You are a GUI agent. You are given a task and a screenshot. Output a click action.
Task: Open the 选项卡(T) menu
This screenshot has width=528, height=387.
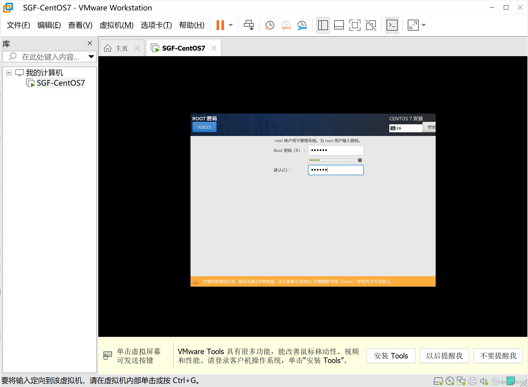tap(156, 25)
